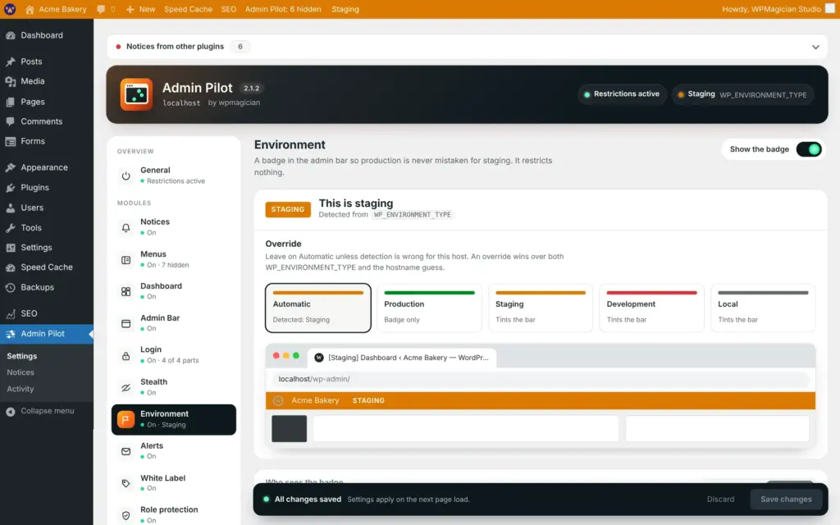Open the New menu in admin bar
The height and width of the screenshot is (525, 840).
click(x=140, y=9)
